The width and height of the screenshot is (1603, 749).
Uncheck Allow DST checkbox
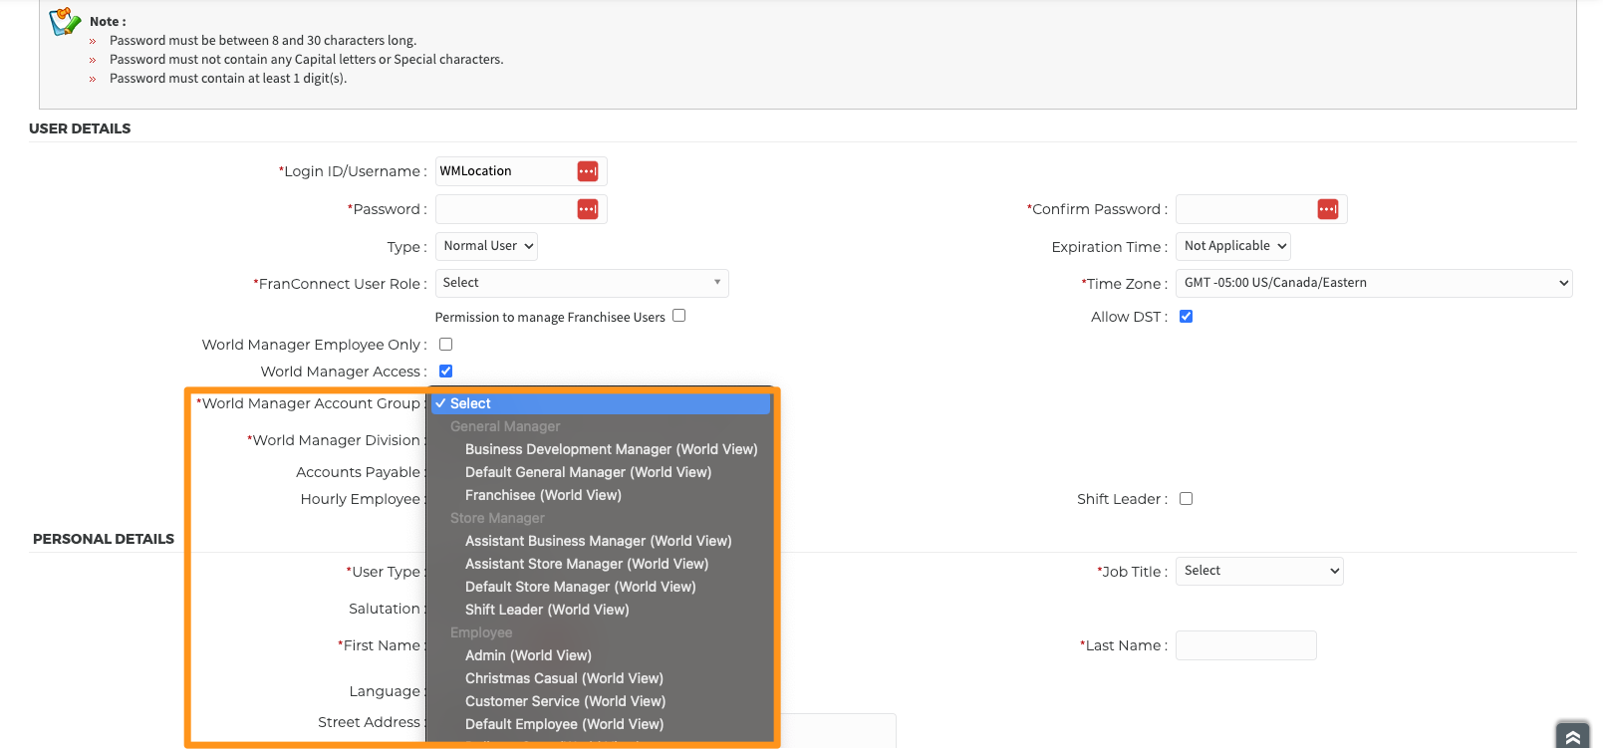point(1187,317)
